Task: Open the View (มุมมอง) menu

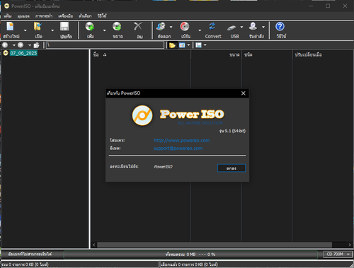Action: click(x=23, y=16)
